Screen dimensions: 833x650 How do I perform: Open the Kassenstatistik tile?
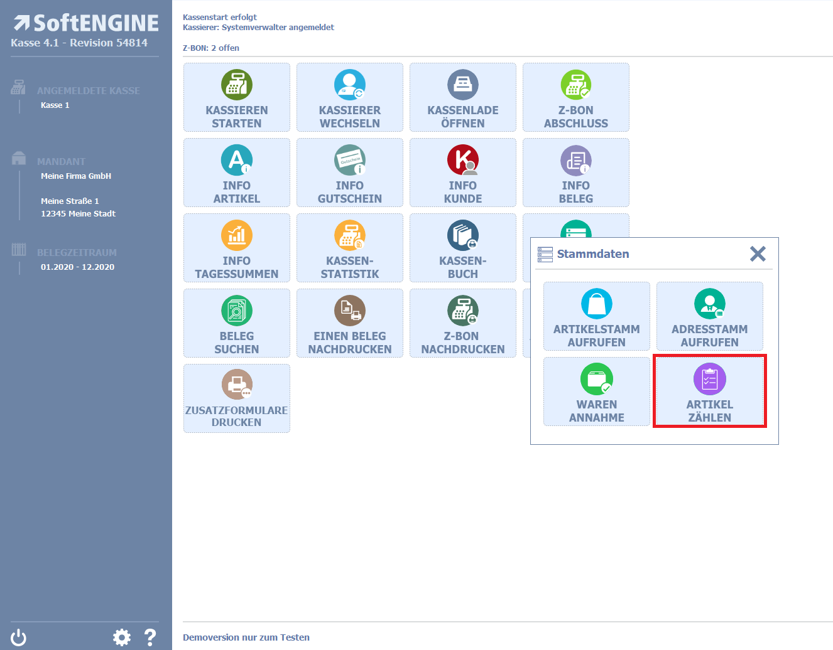tap(349, 248)
